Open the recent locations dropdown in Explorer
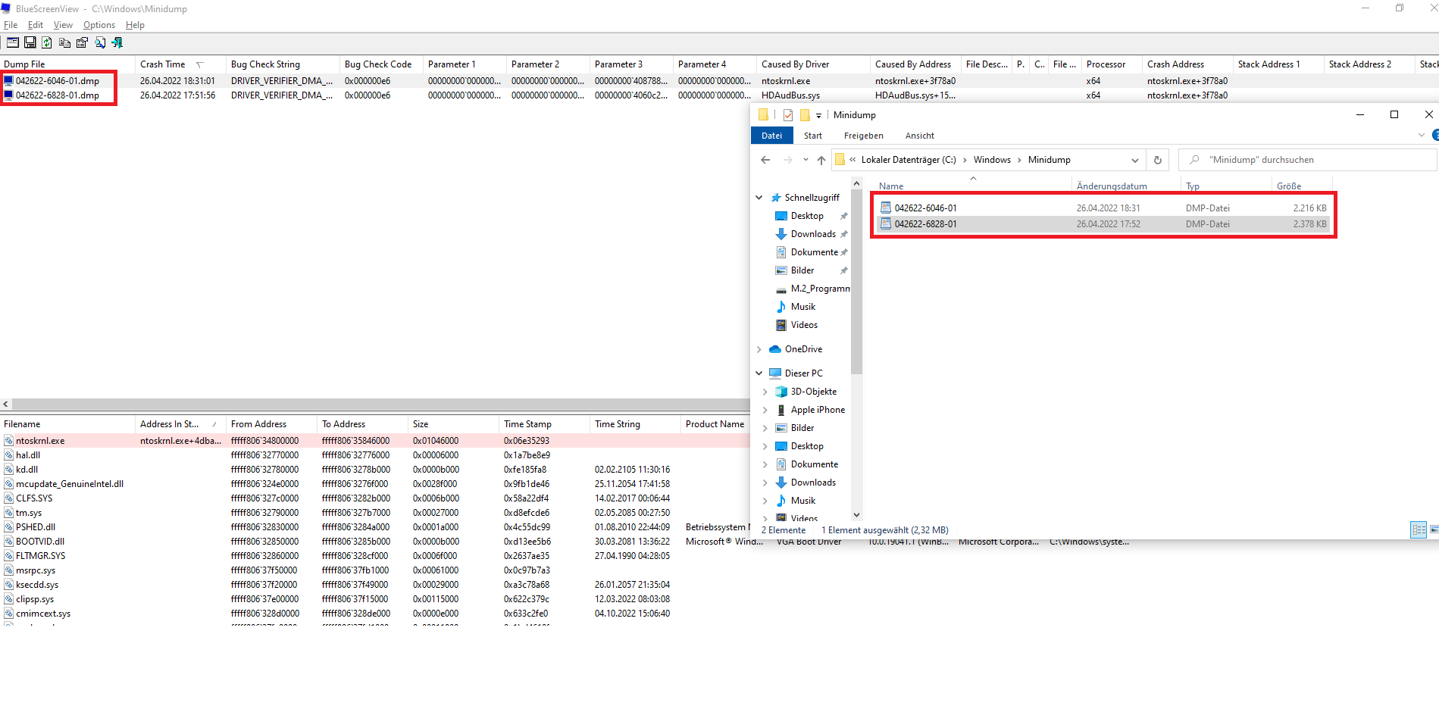The image size is (1439, 709). [806, 160]
